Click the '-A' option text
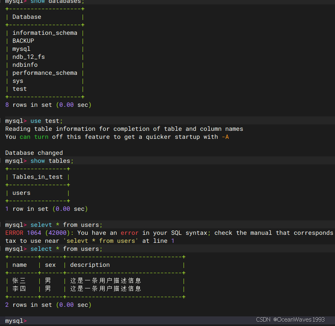The height and width of the screenshot is (326, 335). point(225,137)
